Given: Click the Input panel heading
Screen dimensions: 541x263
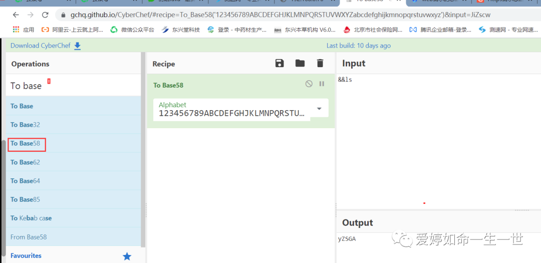Looking at the screenshot, I should (354, 63).
